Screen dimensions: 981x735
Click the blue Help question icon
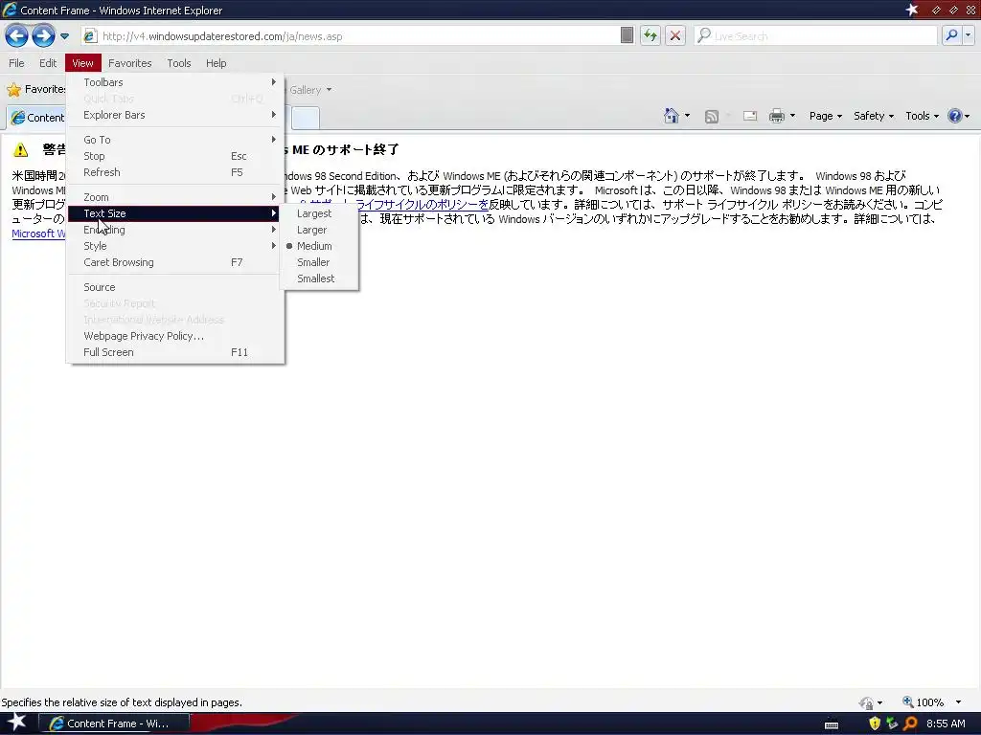955,116
